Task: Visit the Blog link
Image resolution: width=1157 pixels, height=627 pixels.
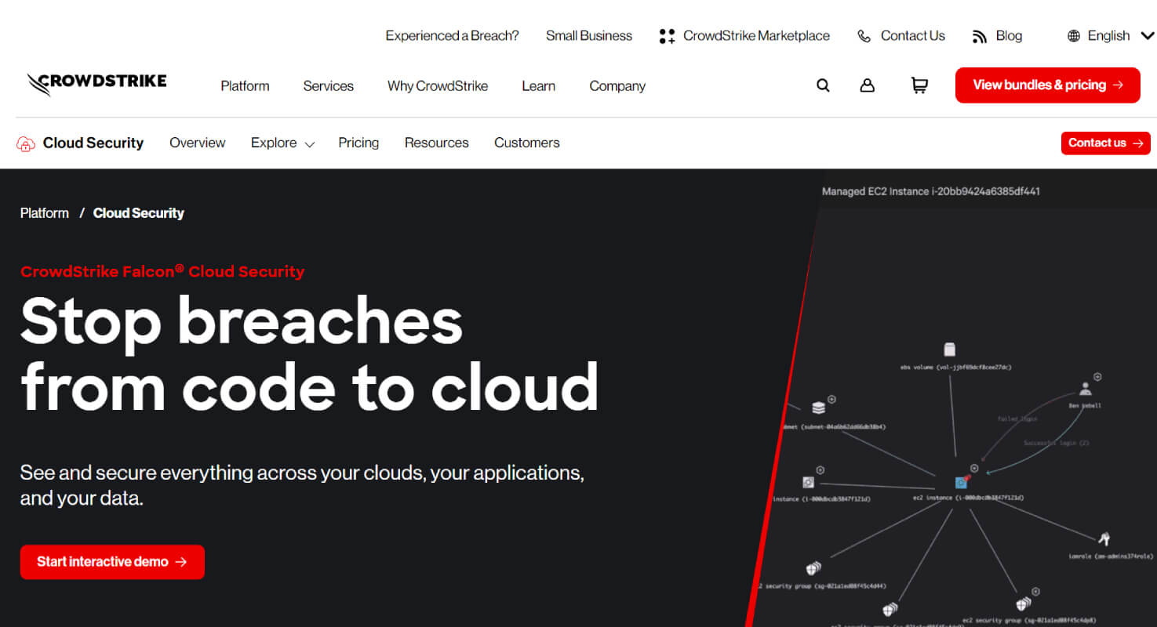Action: (1009, 36)
